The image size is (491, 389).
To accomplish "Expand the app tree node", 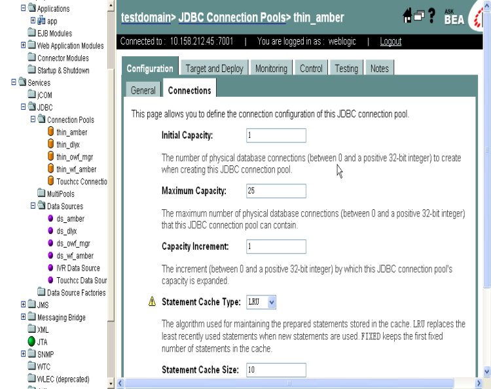I will pos(33,20).
